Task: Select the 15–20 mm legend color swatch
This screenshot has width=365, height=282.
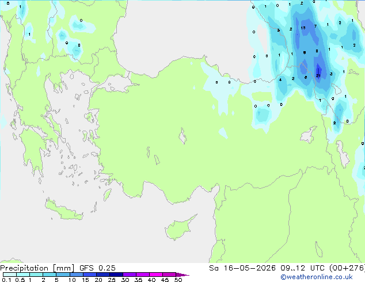Action: [89, 275]
